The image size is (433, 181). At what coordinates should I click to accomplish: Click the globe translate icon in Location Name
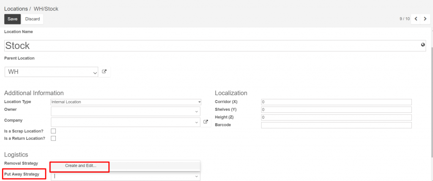tap(423, 45)
